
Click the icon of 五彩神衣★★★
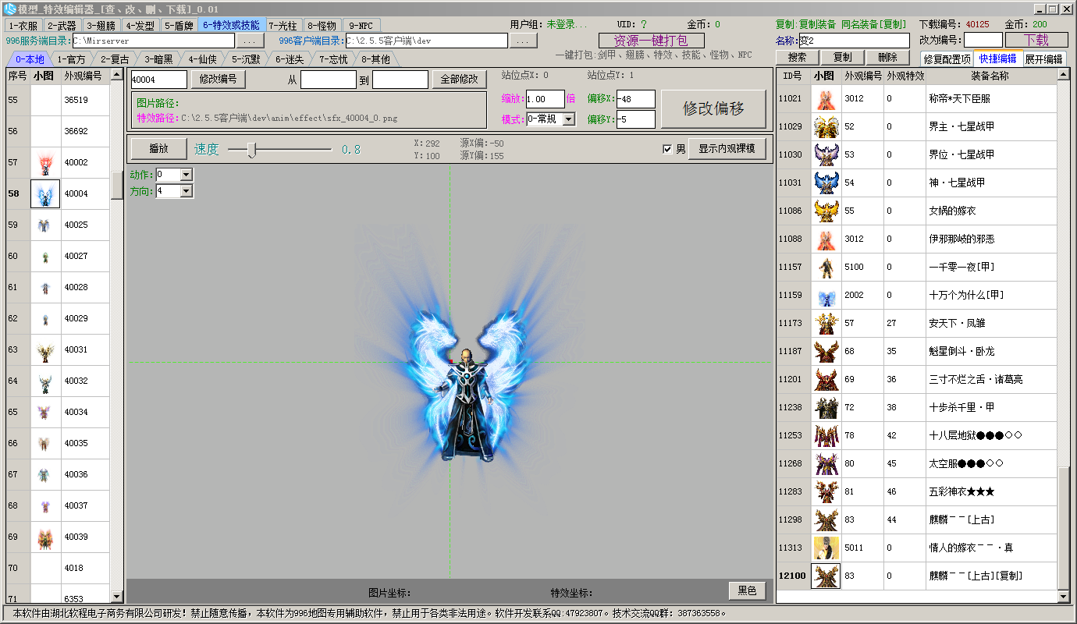point(826,491)
